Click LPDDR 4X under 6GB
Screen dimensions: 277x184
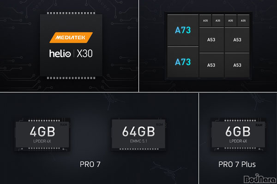click(x=238, y=141)
